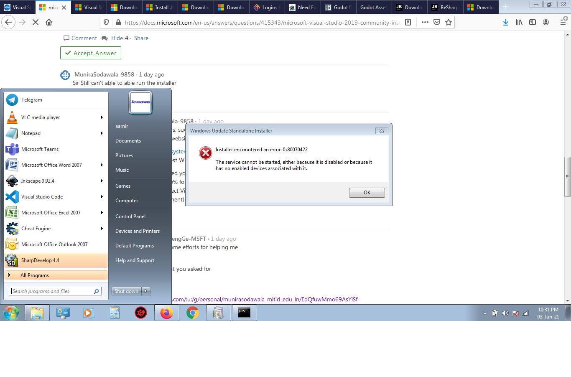Stop loading the page

[36, 22]
